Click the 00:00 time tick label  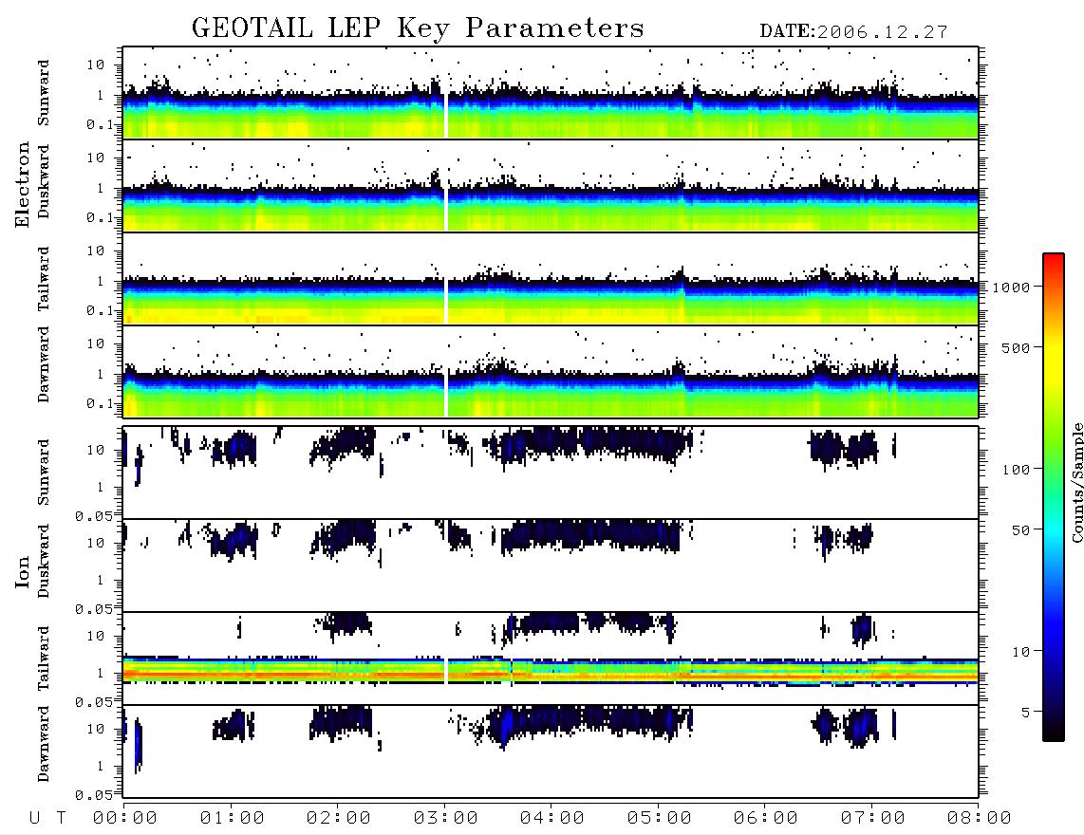tap(125, 819)
